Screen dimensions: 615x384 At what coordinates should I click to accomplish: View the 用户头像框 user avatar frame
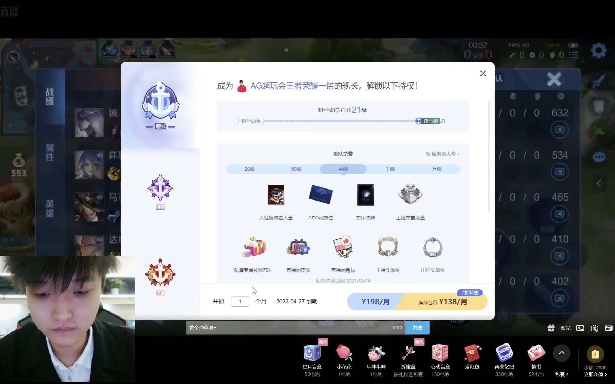(x=433, y=247)
